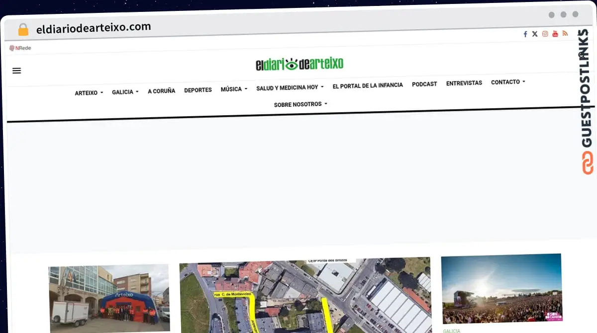This screenshot has width=597, height=333.
Task: Click the padlock icon in address bar
Action: (23, 30)
